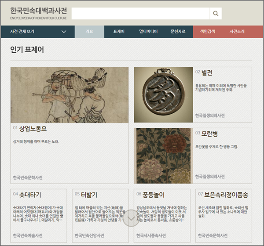Viewport: 264px width, 246px height.
Task: Open the 별전 coin thumbnail
Action: click(x=163, y=95)
